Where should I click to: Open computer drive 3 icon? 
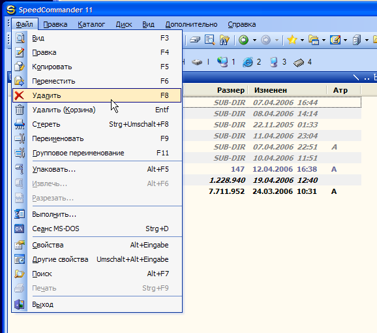273,62
